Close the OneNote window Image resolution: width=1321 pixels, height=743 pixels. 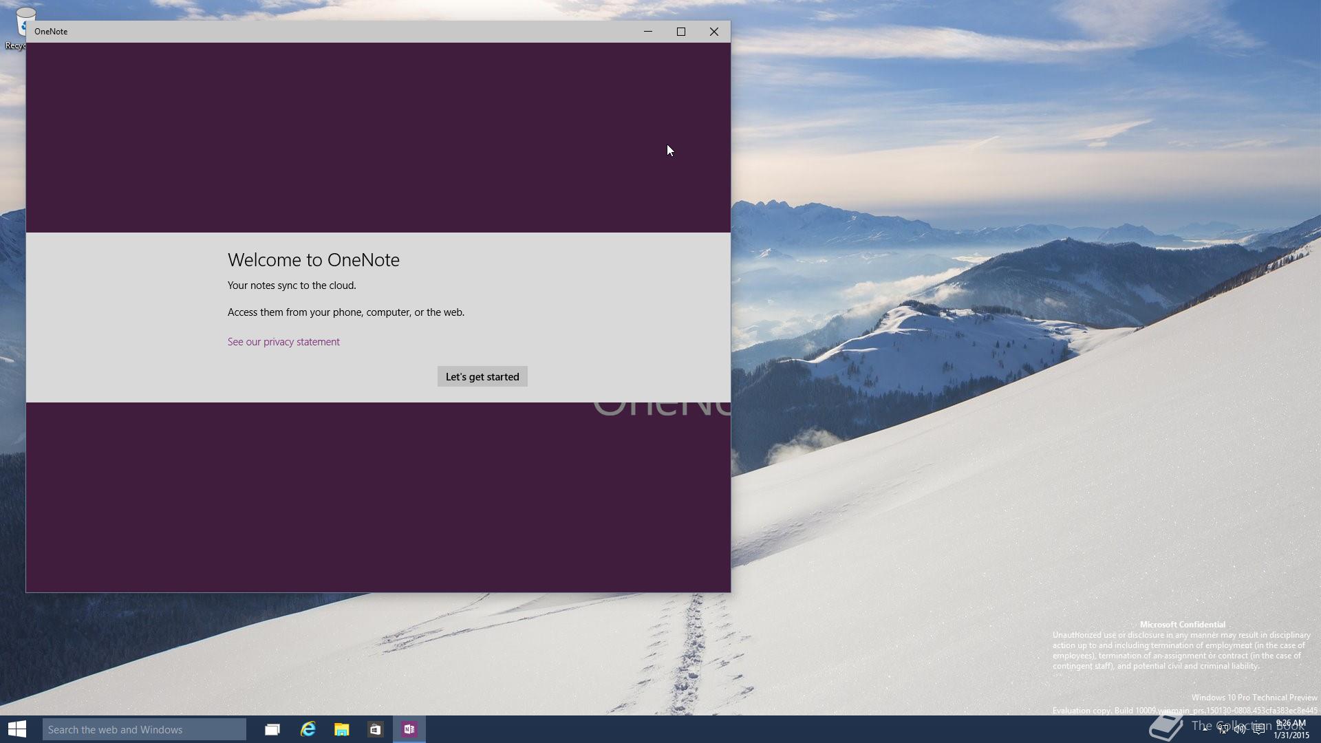(714, 32)
